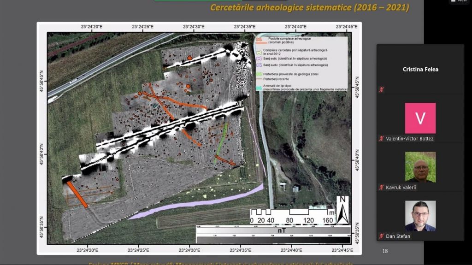Click the '120' mark on the scale bar
This screenshot has width=472, height=265.
pos(308,220)
